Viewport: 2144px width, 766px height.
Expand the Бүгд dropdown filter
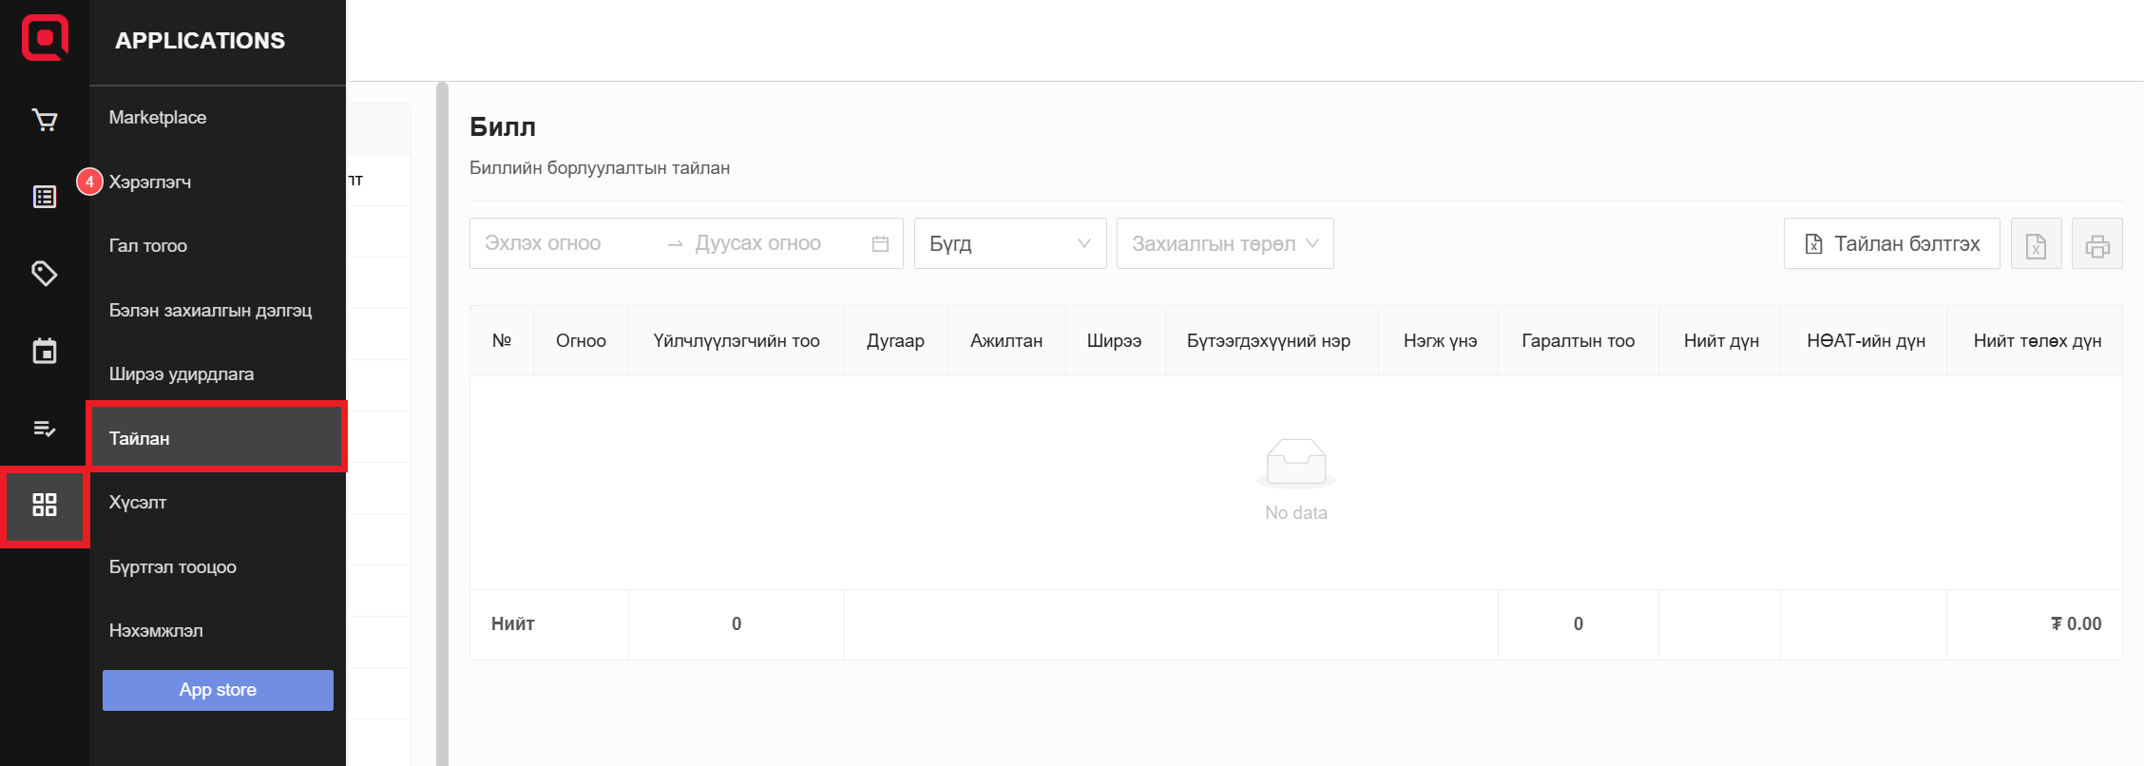pyautogui.click(x=1009, y=244)
